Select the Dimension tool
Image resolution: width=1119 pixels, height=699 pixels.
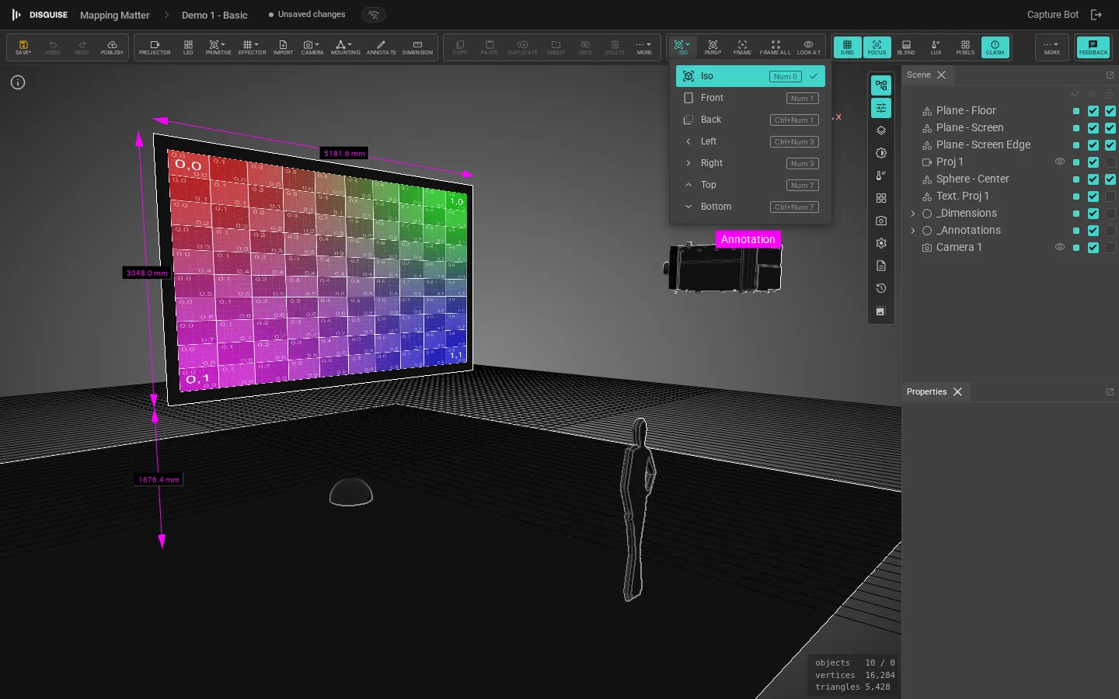(x=417, y=47)
